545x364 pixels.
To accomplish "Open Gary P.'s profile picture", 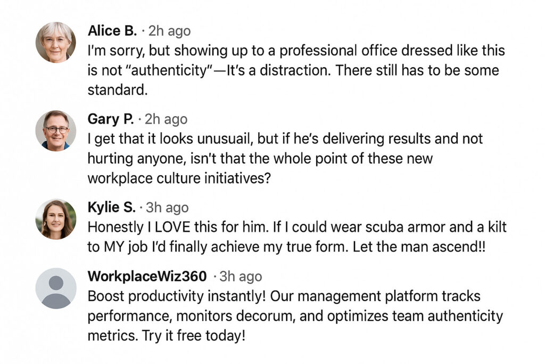I will pos(55,131).
